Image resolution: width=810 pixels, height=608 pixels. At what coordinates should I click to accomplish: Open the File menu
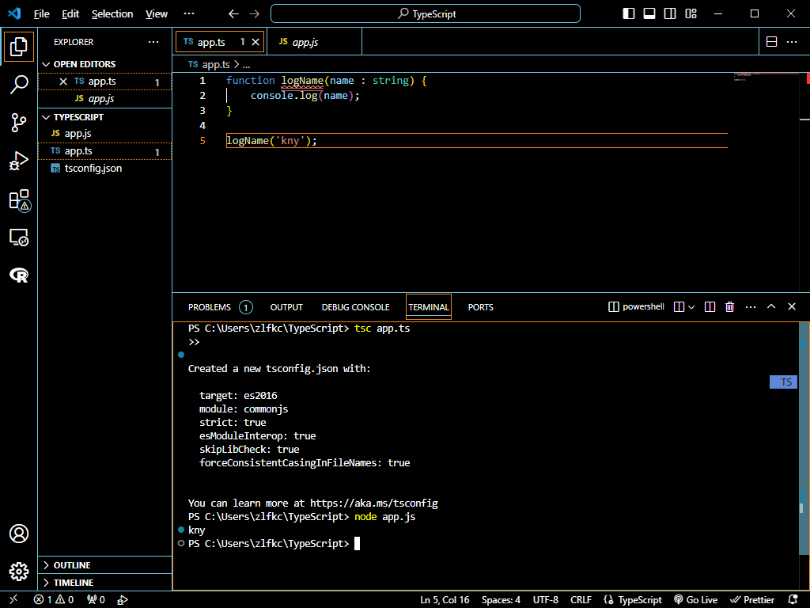coord(42,14)
